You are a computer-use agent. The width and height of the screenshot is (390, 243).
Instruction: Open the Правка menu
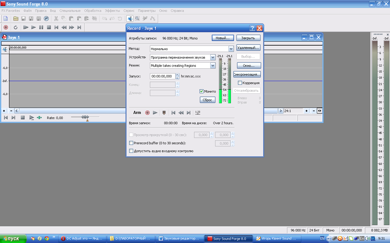41,11
